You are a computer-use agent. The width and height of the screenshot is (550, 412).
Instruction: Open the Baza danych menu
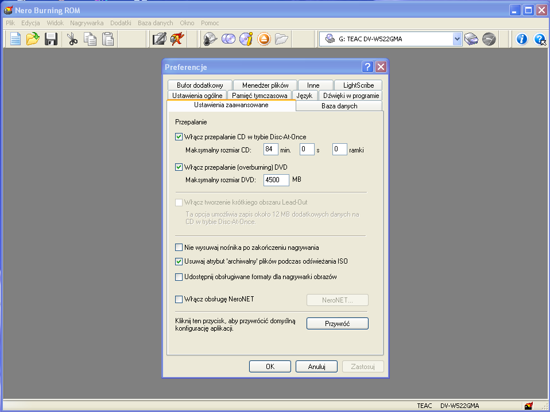point(156,23)
